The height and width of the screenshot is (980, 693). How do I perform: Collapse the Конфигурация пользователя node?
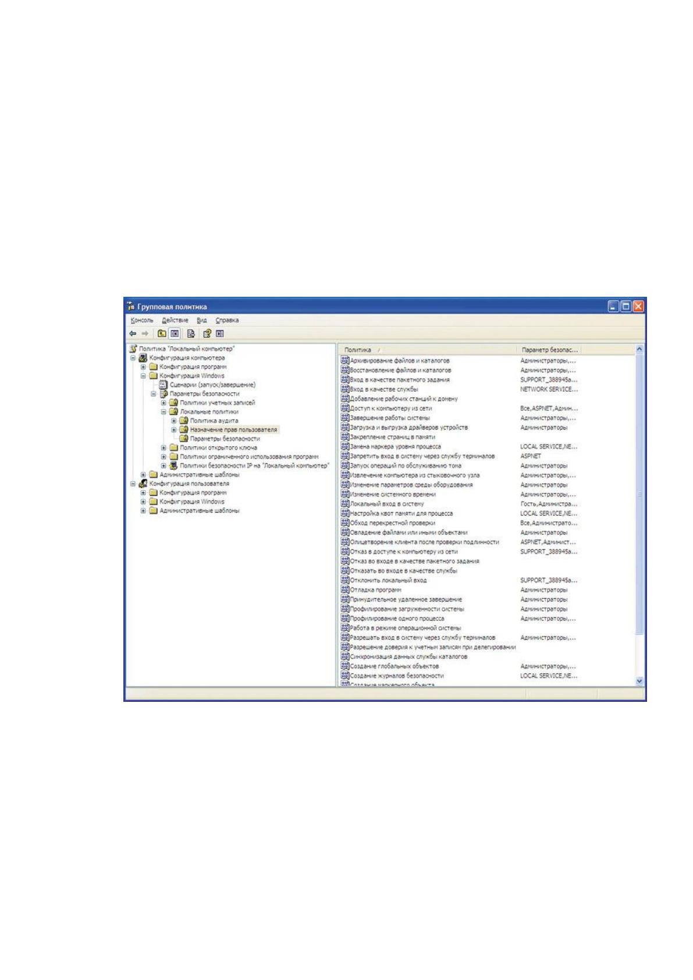point(133,484)
